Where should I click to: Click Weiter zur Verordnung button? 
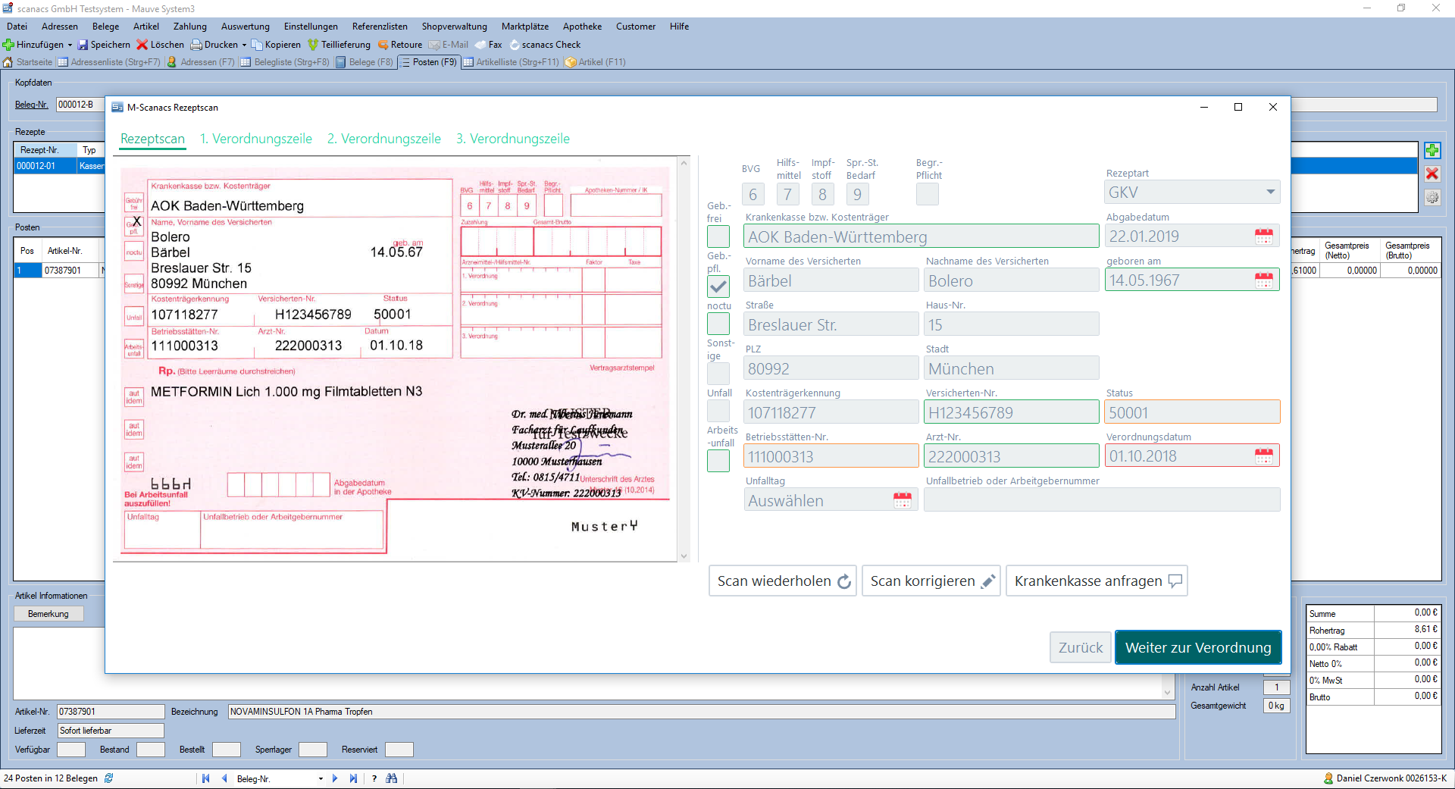[1197, 647]
